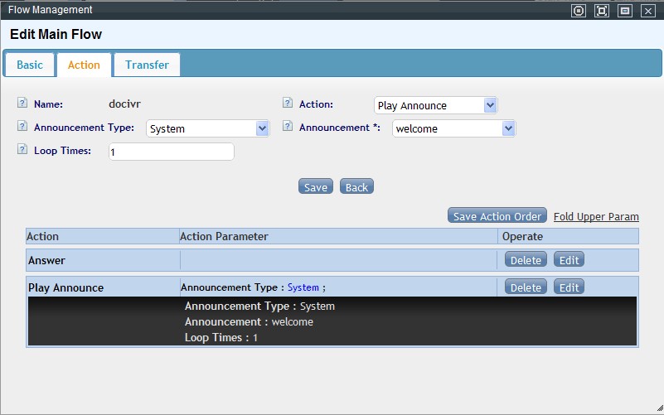The image size is (664, 415).
Task: Click the window-size icon left of close
Action: click(625, 11)
